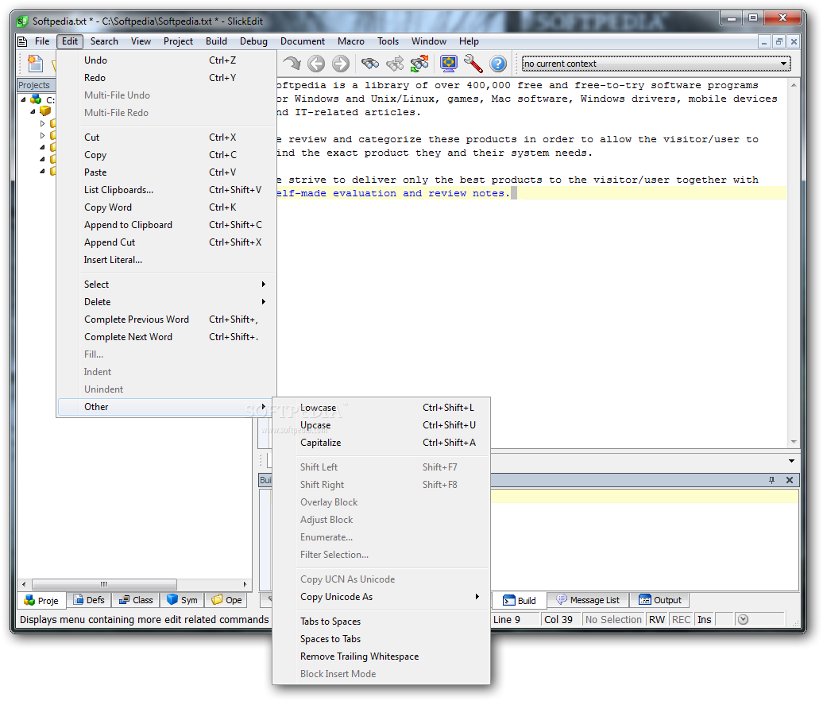Open the File menu
Viewport: 823px width, 701px height.
[42, 41]
